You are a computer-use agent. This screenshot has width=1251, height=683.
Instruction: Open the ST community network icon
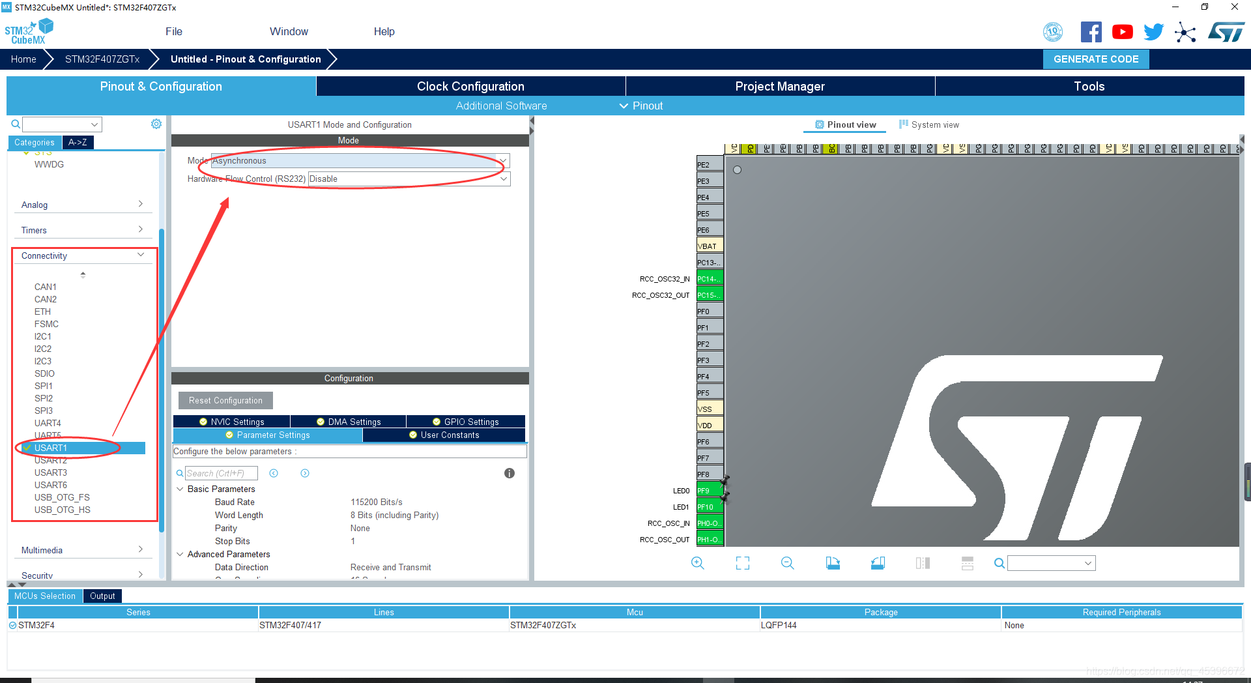pos(1185,32)
